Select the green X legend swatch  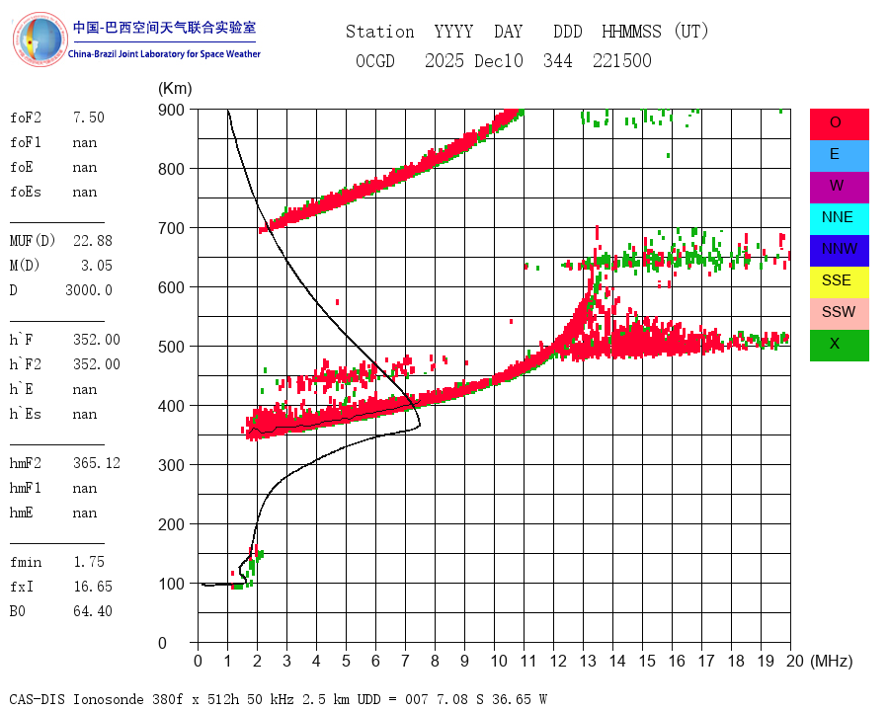[x=839, y=346]
